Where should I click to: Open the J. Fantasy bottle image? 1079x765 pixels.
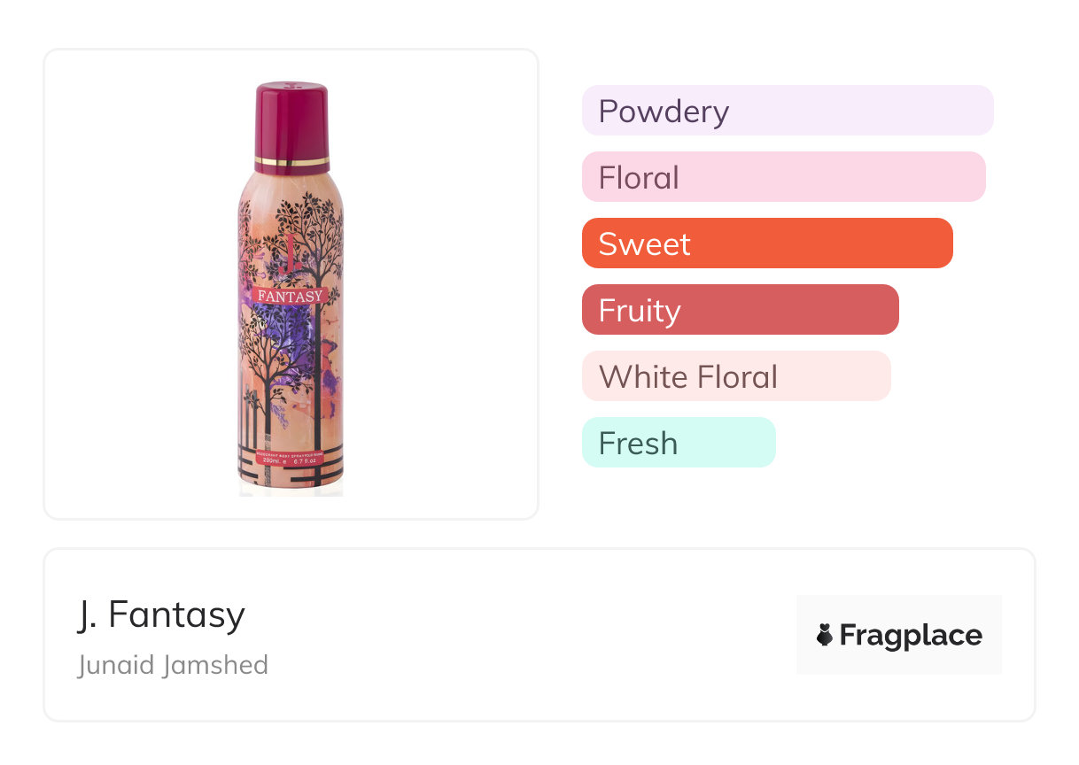291,283
